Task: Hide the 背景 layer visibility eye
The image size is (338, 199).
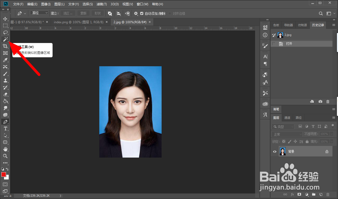Action: point(275,151)
